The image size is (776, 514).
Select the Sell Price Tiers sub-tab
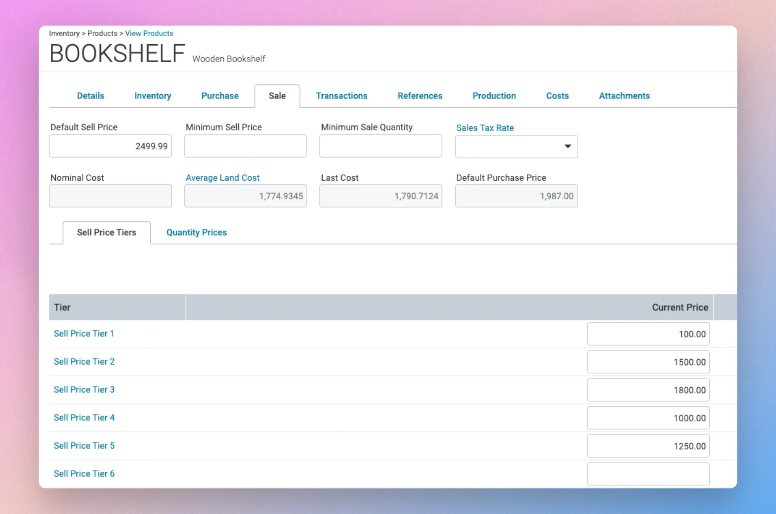tap(107, 233)
